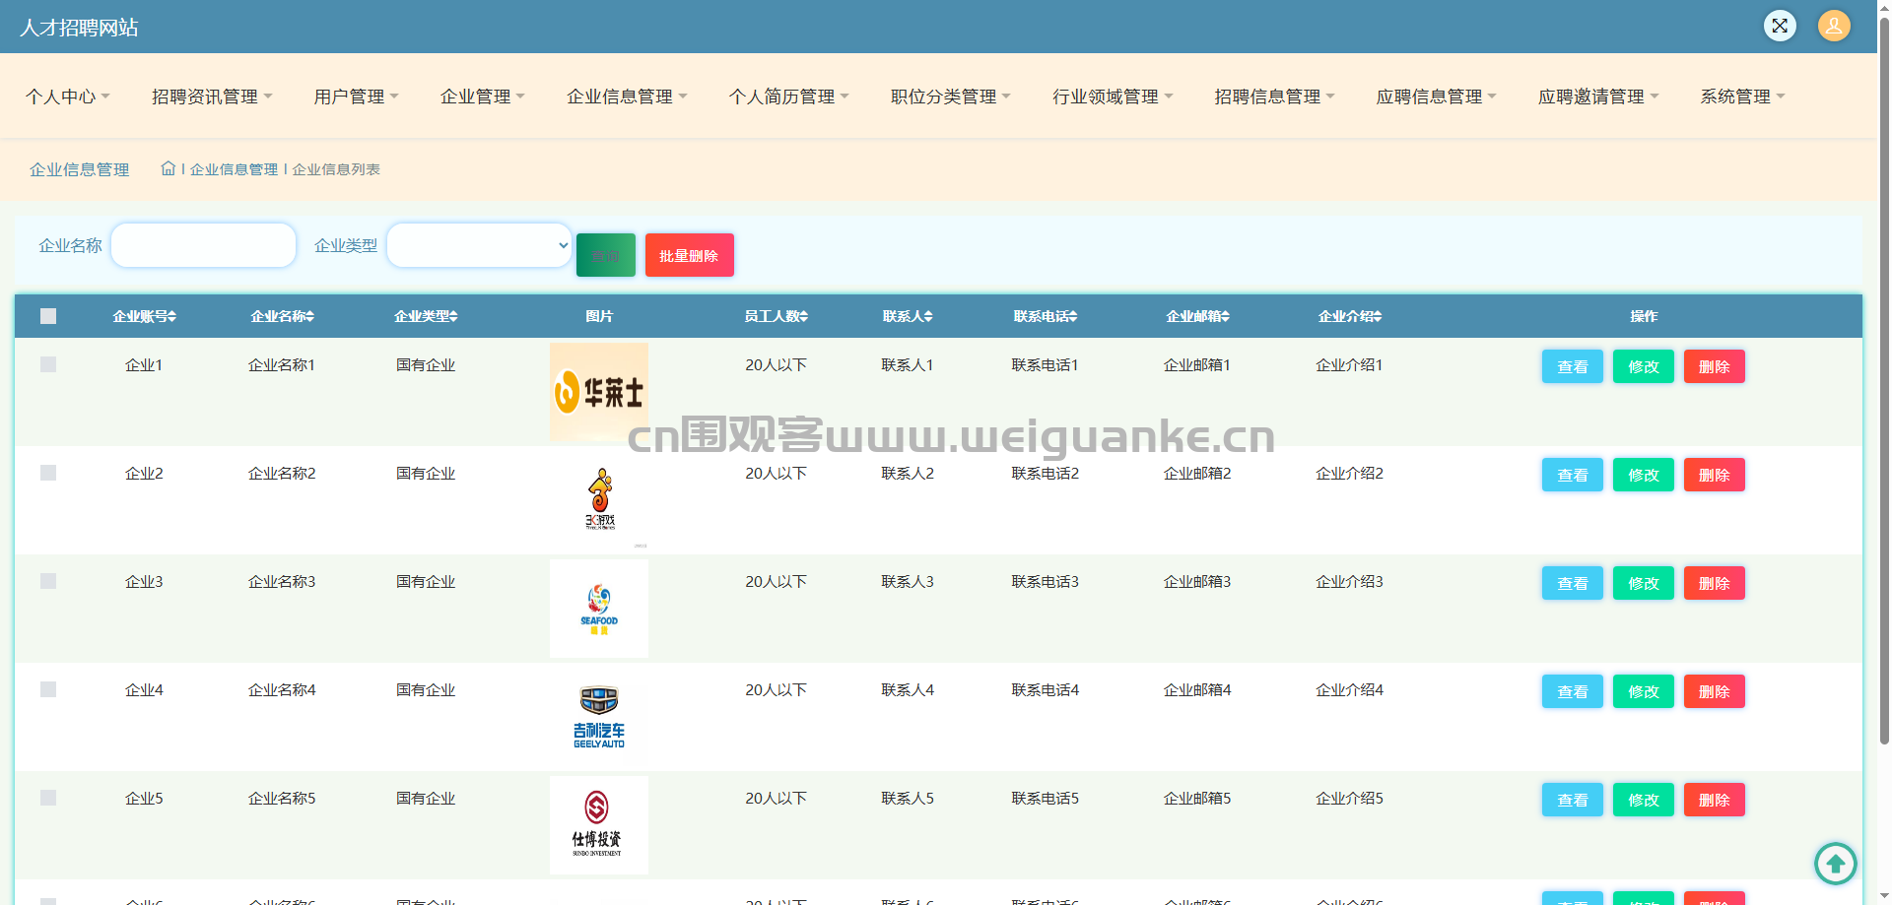This screenshot has height=905, width=1892.
Task: Toggle the select-all checkbox in table header
Action: [x=48, y=316]
